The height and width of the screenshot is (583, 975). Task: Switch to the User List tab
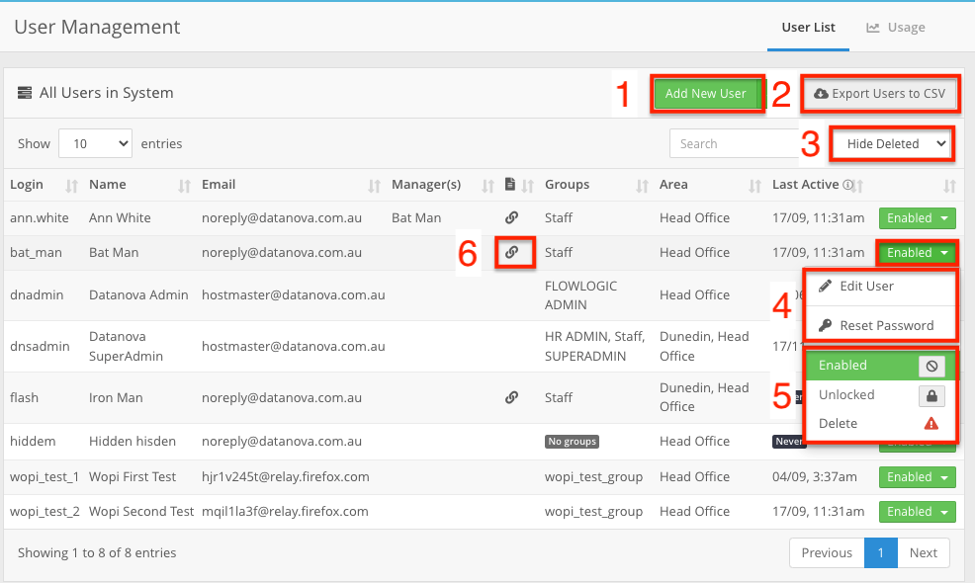[x=808, y=28]
